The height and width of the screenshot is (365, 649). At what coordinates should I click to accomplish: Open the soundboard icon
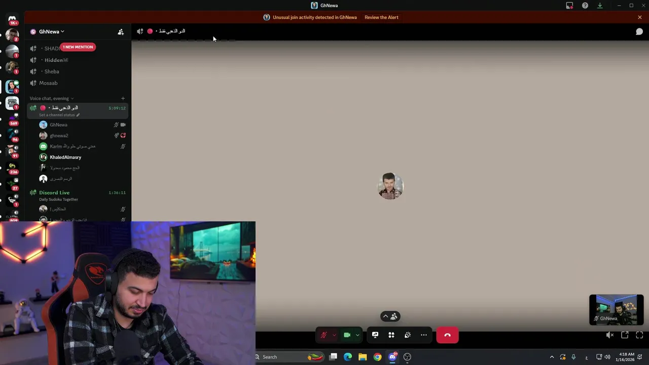[x=408, y=335]
